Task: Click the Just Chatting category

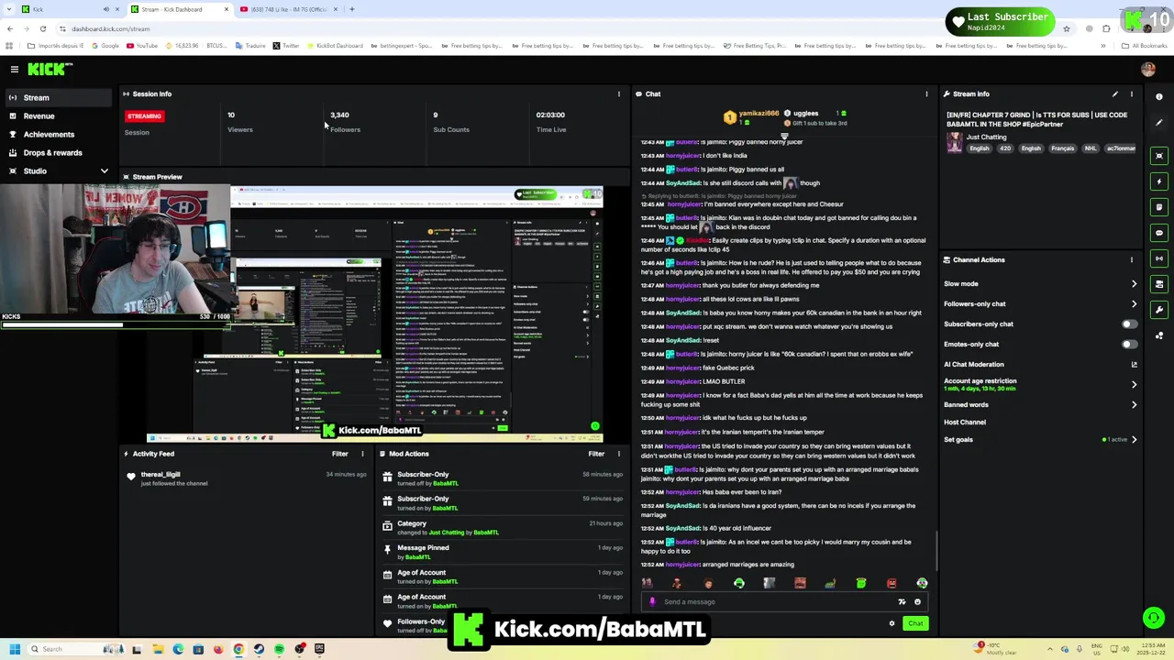Action: pos(986,137)
